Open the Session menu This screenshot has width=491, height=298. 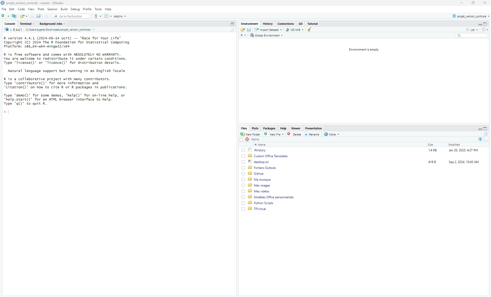pyautogui.click(x=52, y=9)
